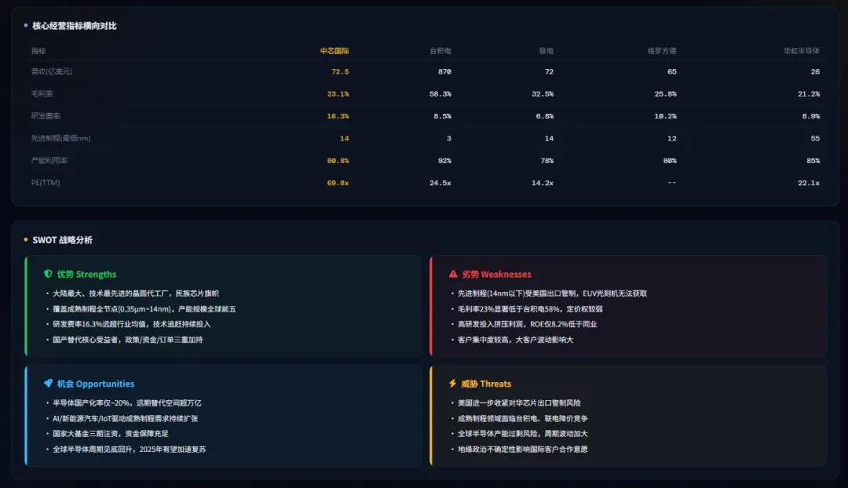The height and width of the screenshot is (488, 848).
Task: Select the 先进制程(最细nm) row label
Action: point(61,138)
